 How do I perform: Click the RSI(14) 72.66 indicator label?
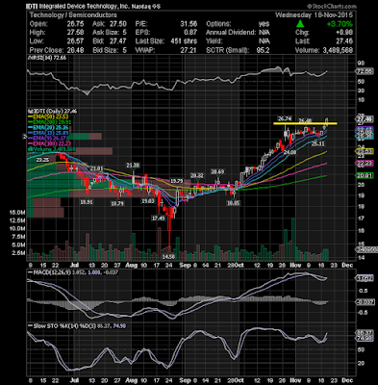48,58
